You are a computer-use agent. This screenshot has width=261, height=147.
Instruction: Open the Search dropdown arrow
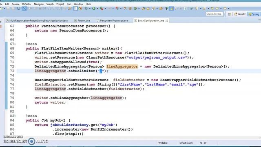157,8
